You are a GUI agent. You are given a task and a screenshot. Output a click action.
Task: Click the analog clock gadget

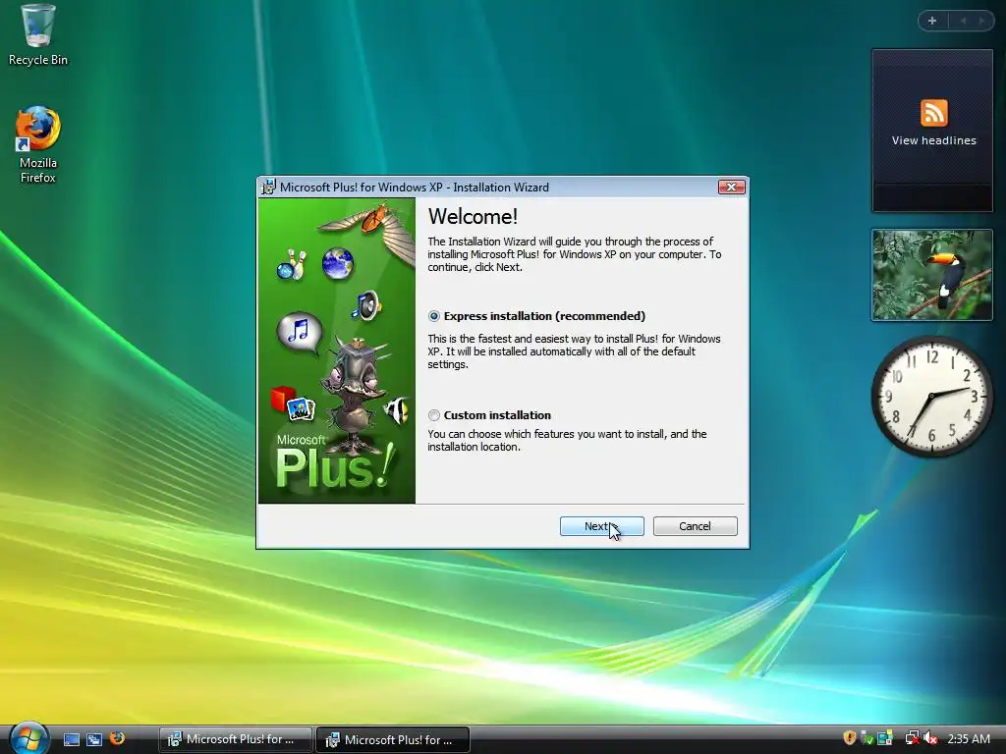(x=932, y=397)
